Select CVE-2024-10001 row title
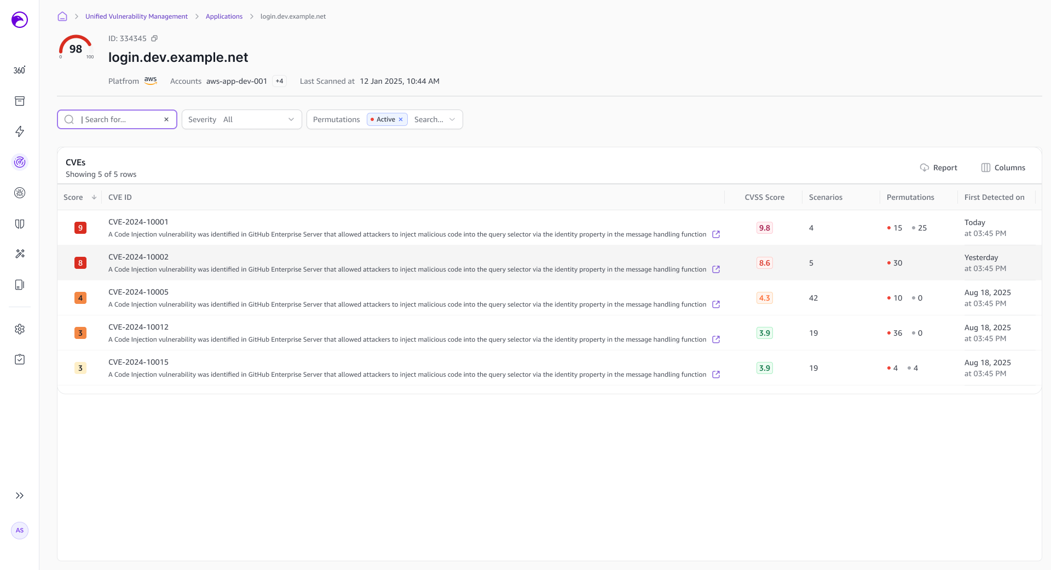 pos(138,222)
